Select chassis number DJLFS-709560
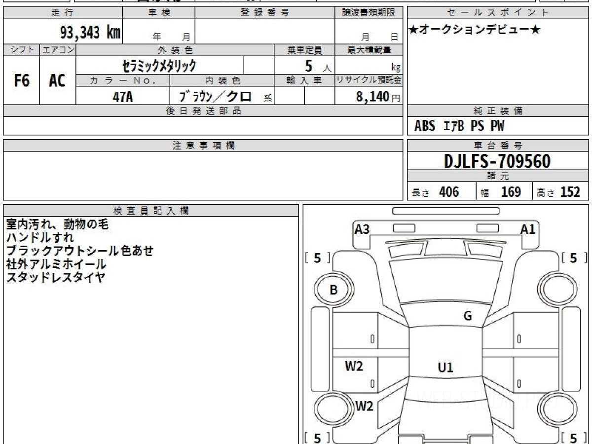 click(x=497, y=161)
